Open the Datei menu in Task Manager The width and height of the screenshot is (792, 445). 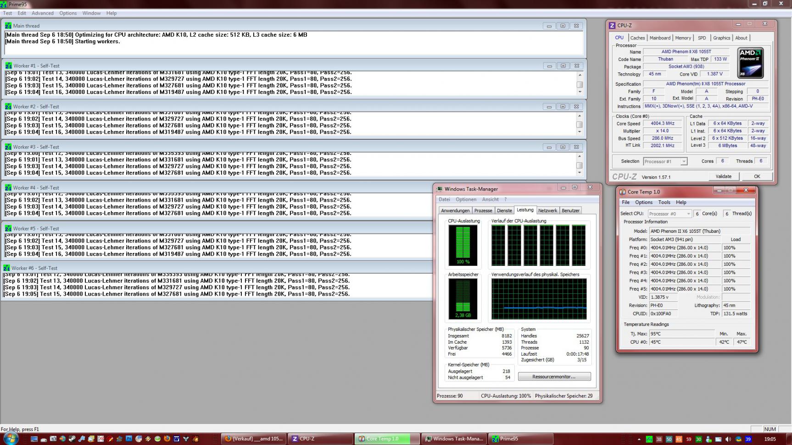click(x=444, y=199)
